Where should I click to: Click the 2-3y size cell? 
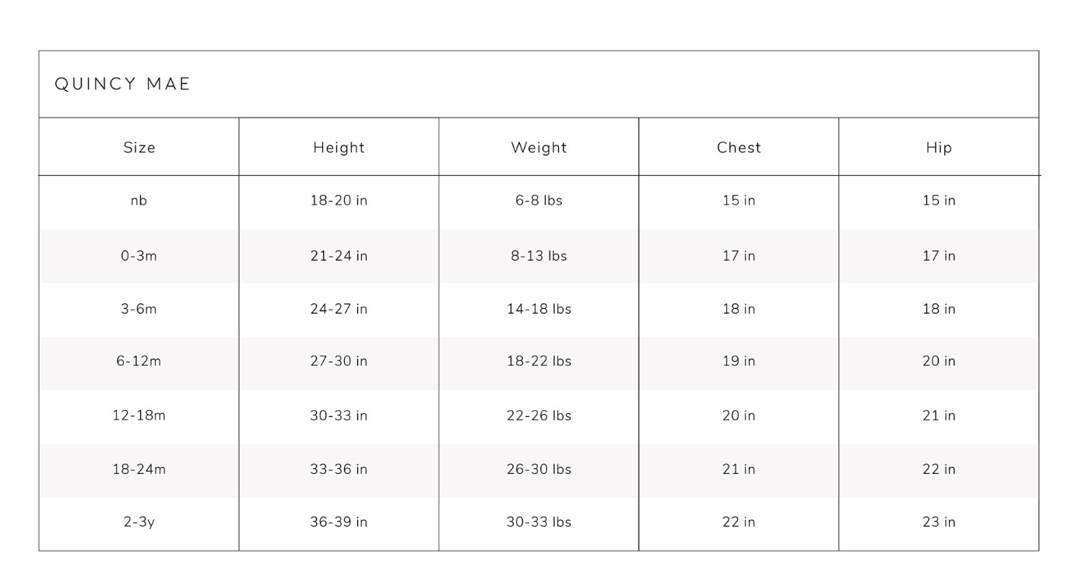click(139, 522)
